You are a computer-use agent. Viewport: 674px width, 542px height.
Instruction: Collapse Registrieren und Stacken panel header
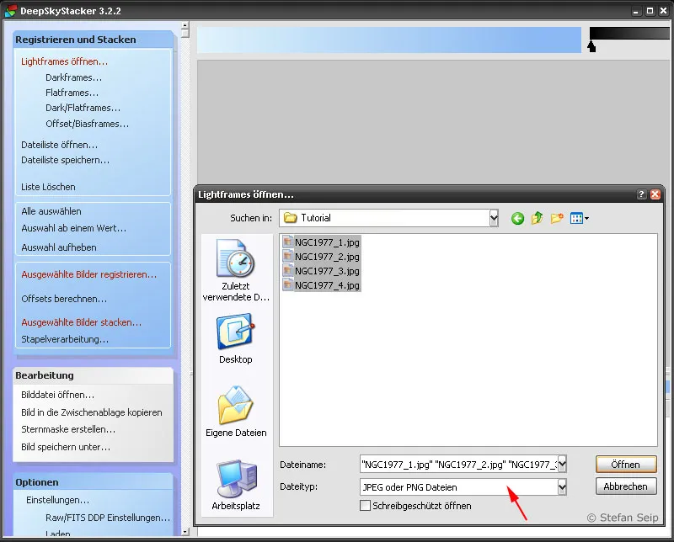pyautogui.click(x=93, y=40)
